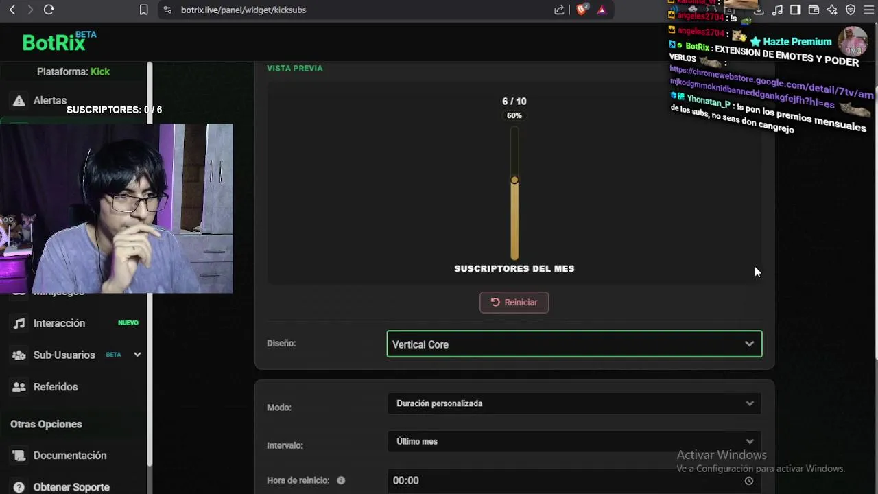Click the Obtener Soporte question icon
The height and width of the screenshot is (494, 878).
click(x=19, y=487)
